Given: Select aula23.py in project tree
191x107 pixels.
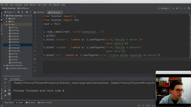Looking at the screenshot, I should 15,36.
